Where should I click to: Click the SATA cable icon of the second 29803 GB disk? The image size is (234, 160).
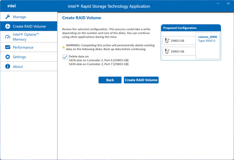click(x=167, y=51)
